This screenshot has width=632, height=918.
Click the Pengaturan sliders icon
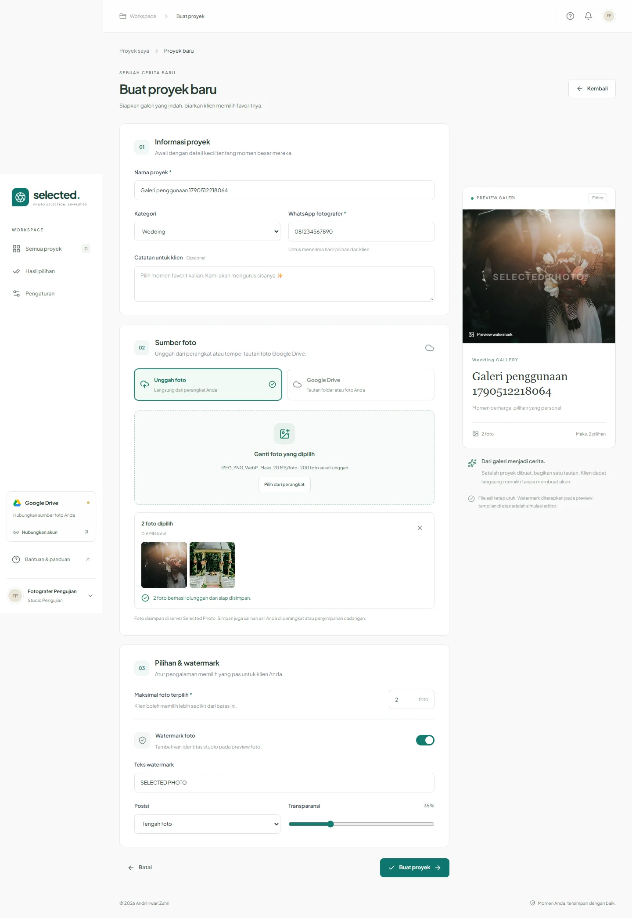(16, 294)
